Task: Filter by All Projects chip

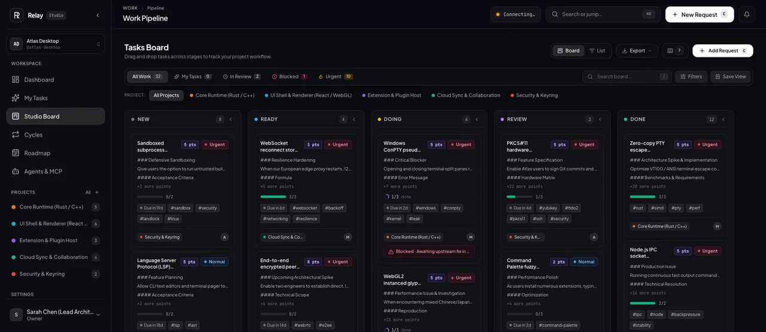Action: (x=166, y=95)
